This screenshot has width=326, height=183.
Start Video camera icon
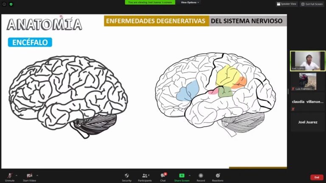[x=29, y=176]
